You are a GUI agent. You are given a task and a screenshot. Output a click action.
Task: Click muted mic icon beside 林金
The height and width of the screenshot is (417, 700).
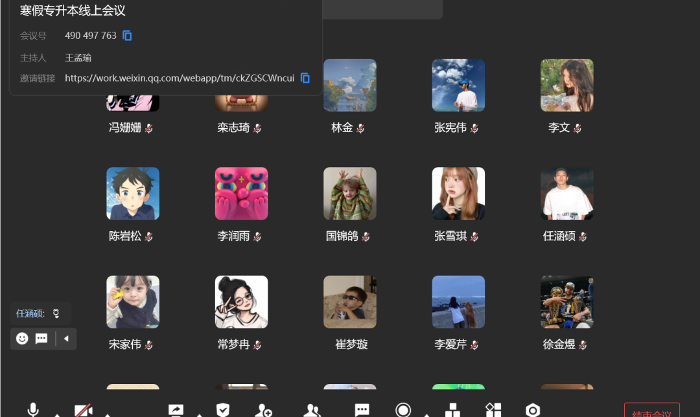tap(361, 128)
